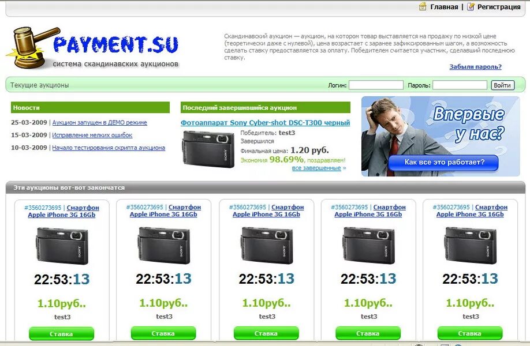
Task: Click the camera photo in the first auction card
Action: click(x=62, y=246)
